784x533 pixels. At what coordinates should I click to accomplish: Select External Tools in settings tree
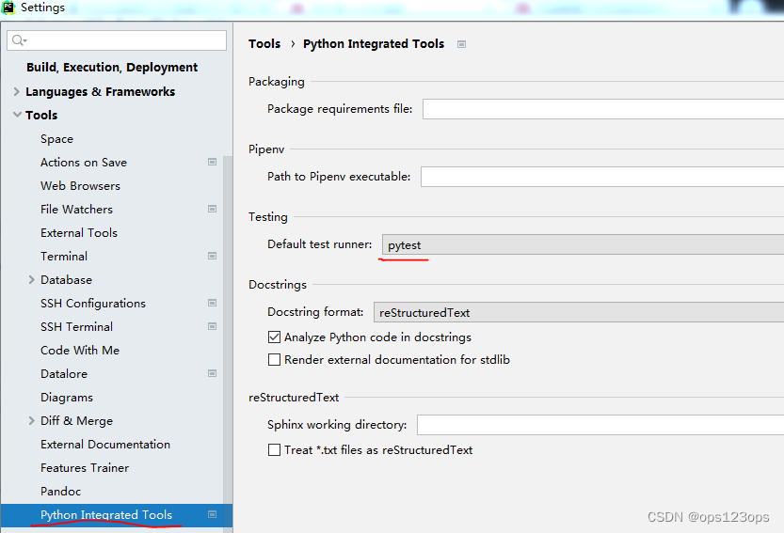[79, 232]
